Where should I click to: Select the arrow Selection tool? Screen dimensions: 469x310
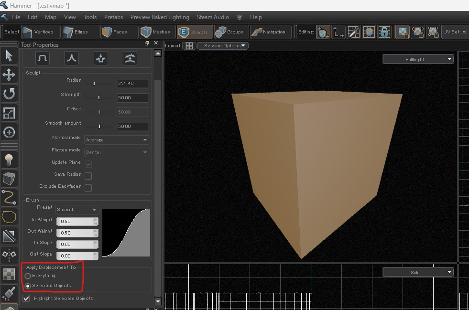(9, 56)
